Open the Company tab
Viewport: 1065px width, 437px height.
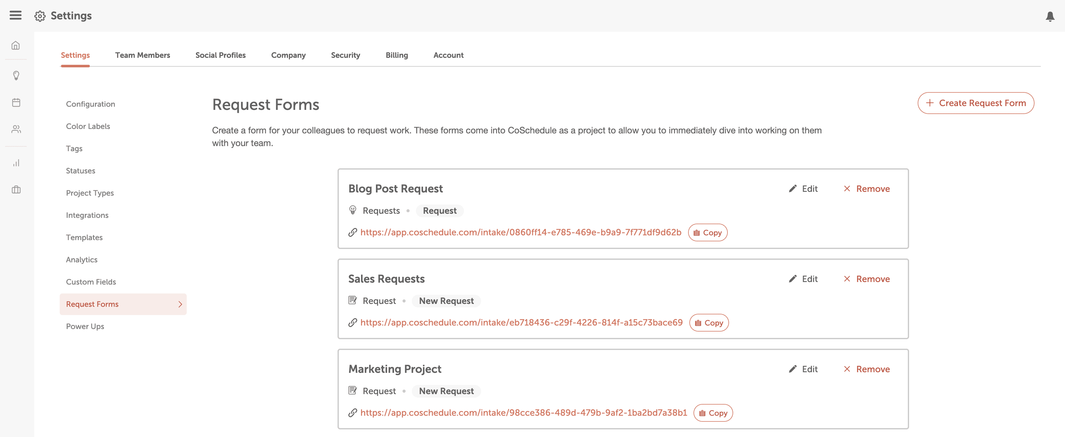pyautogui.click(x=288, y=55)
